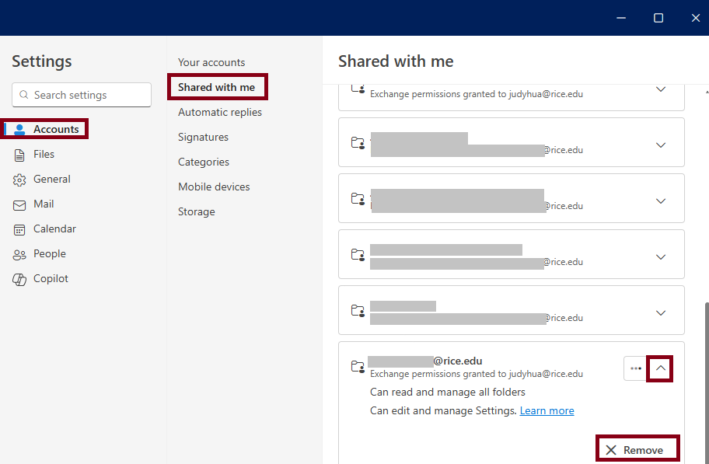709x464 pixels.
Task: Go to Signatures settings
Action: point(203,137)
